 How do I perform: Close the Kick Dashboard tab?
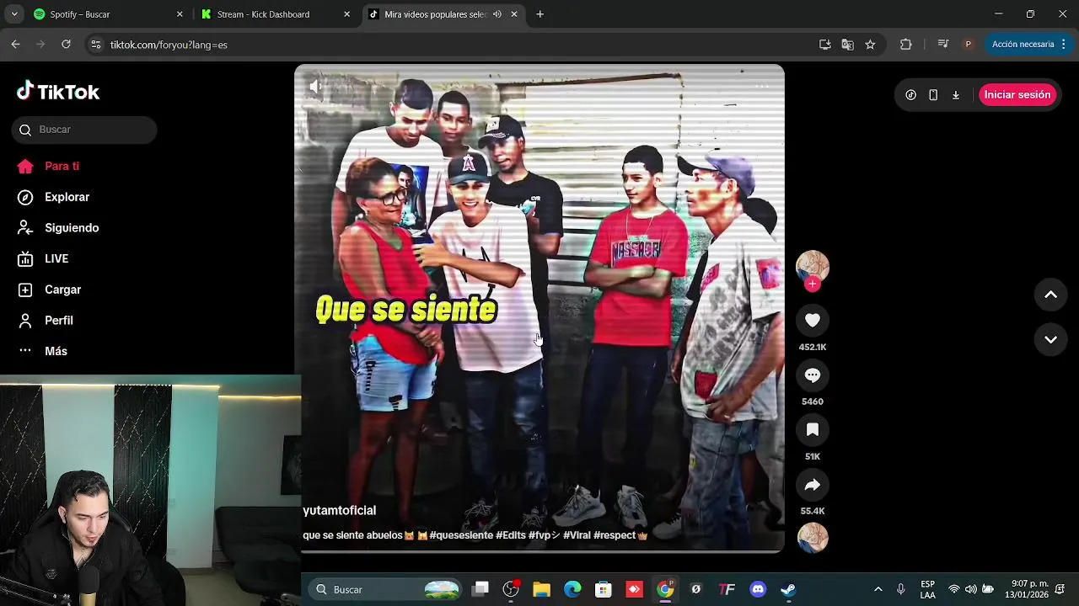346,14
